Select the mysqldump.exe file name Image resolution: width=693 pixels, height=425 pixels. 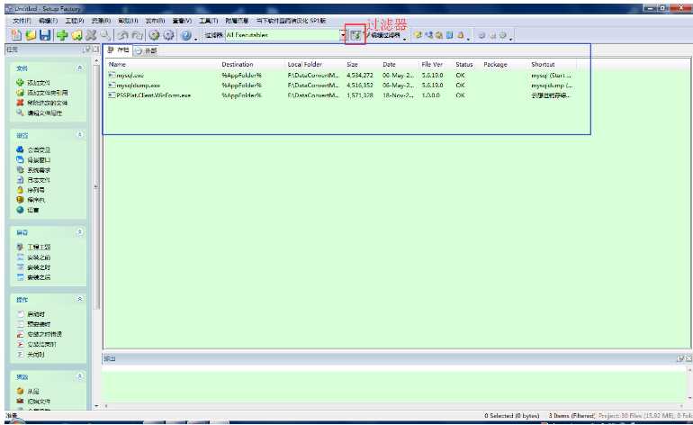point(138,86)
